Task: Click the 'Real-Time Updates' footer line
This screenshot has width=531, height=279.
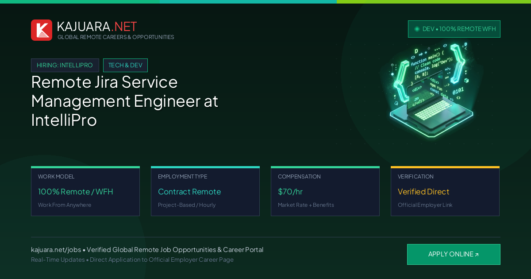Action: 132,260
